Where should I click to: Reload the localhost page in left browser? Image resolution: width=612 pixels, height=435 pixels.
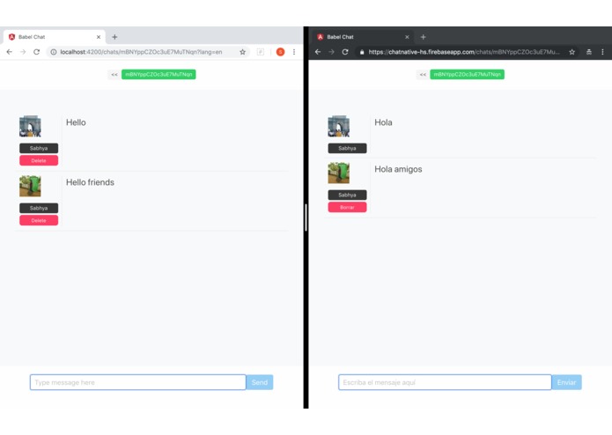(x=36, y=52)
